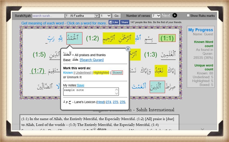229x142 pixels.
Task: Mark the word as Highlighted
Action: coord(101,73)
